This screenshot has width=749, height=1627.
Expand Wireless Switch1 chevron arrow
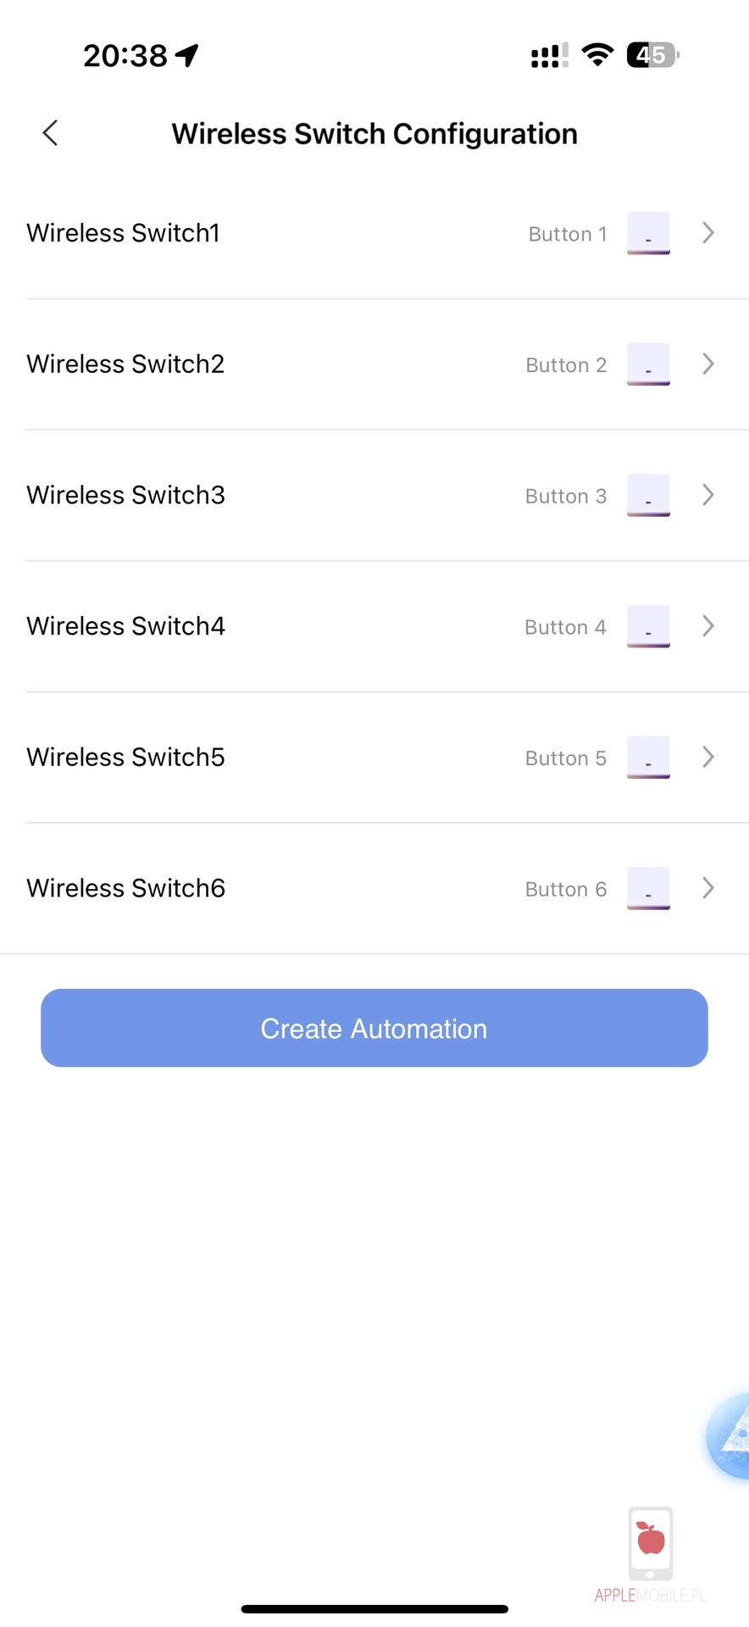click(x=708, y=233)
